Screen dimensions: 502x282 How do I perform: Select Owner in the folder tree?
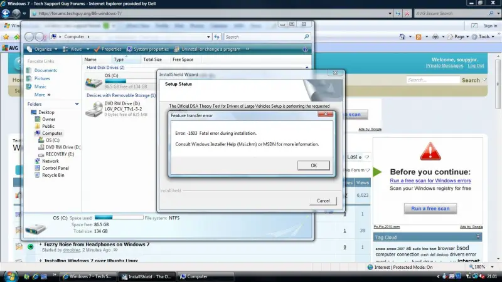point(48,119)
